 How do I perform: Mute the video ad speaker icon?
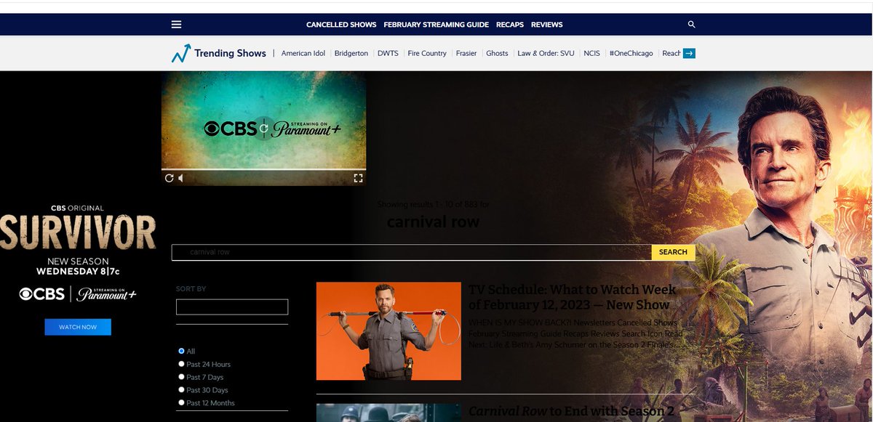(181, 177)
